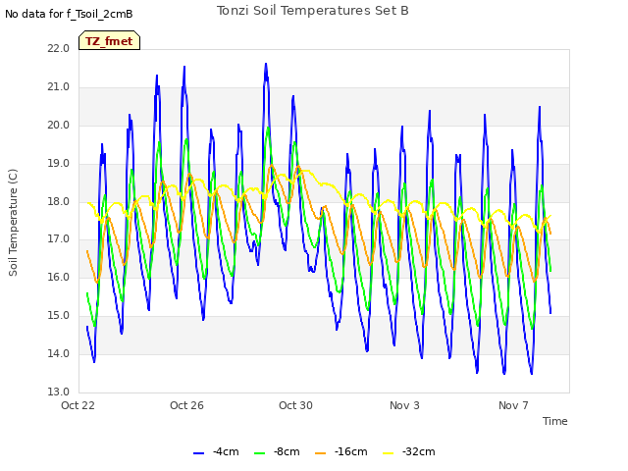The height and width of the screenshot is (471, 628).
Task: Select the -16cm legend label
Action: (x=351, y=451)
